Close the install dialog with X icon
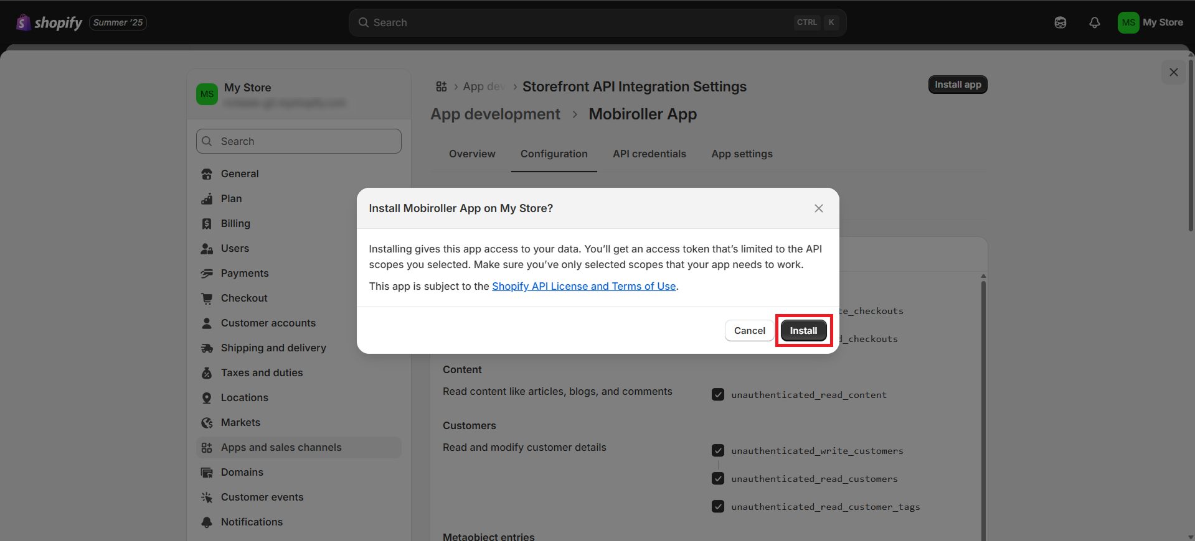The image size is (1195, 541). 819,208
